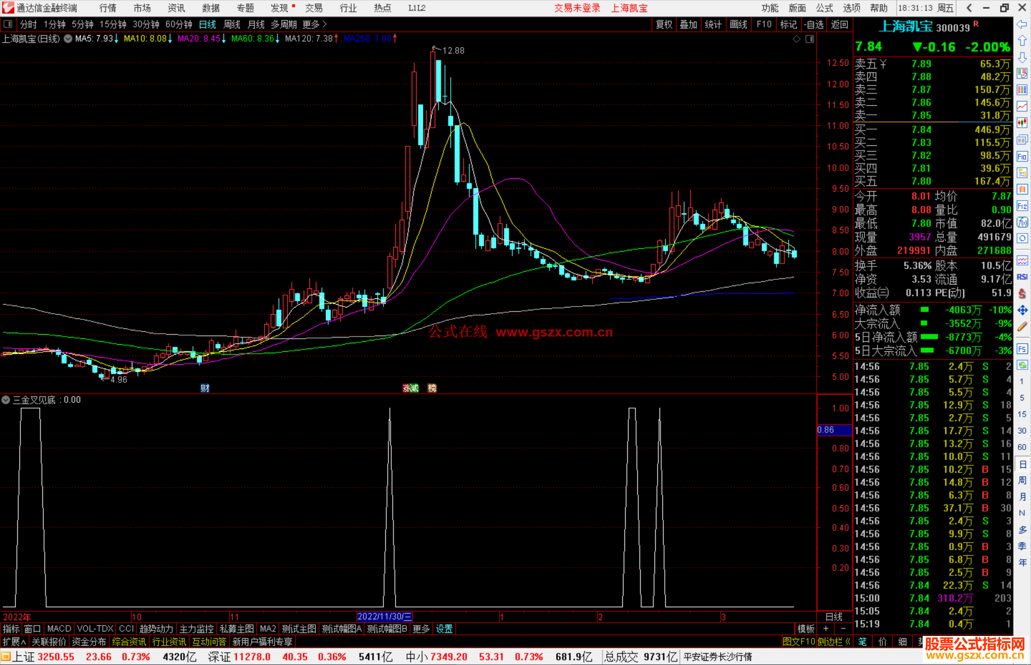Click the green 净流入额 bar indicator
1031x665 pixels.
925,310
